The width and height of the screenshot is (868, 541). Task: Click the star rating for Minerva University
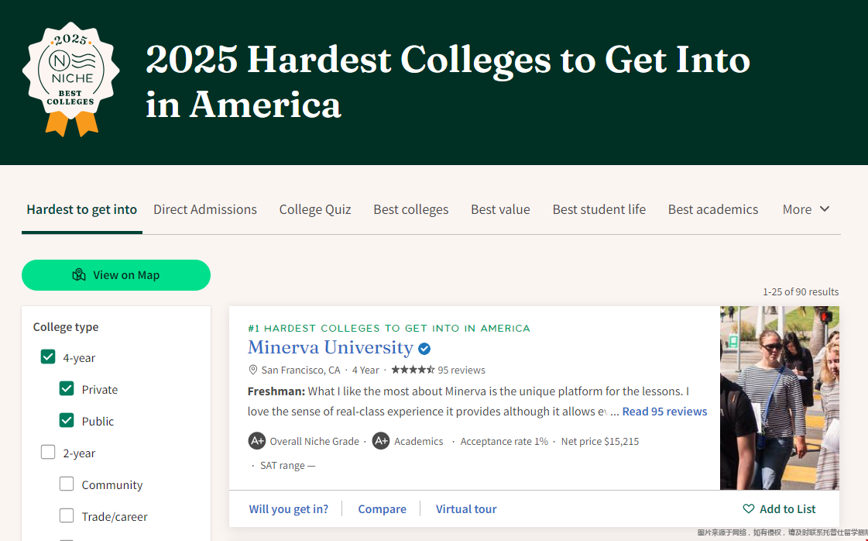coord(413,370)
